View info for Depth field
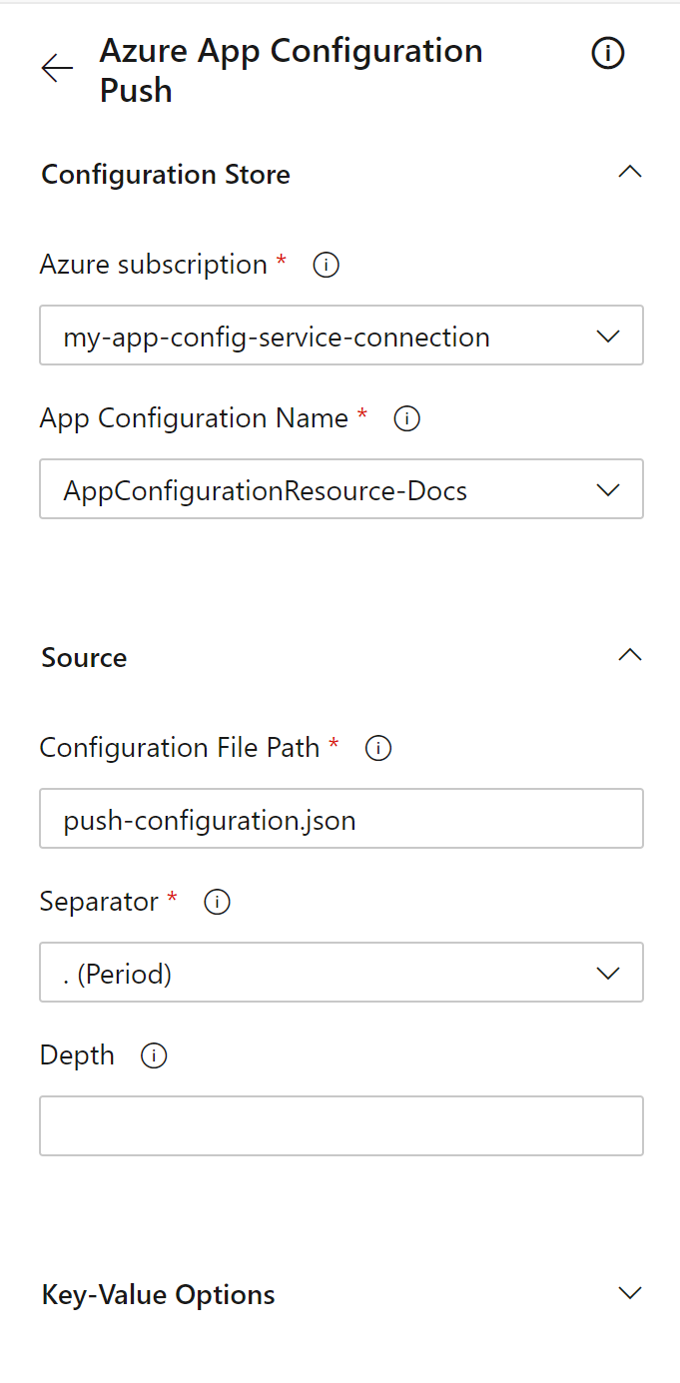 154,1055
